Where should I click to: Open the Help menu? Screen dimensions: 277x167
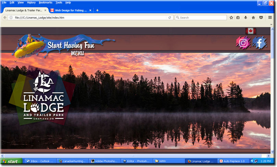68,2
